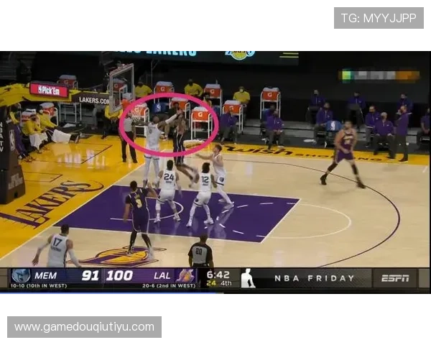This screenshot has width=431, height=345.
Task: Click the TG: MYYJJPP label
Action: pyautogui.click(x=379, y=17)
